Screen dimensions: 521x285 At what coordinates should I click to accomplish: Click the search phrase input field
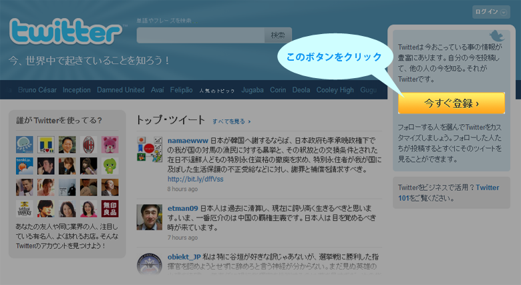click(200, 35)
